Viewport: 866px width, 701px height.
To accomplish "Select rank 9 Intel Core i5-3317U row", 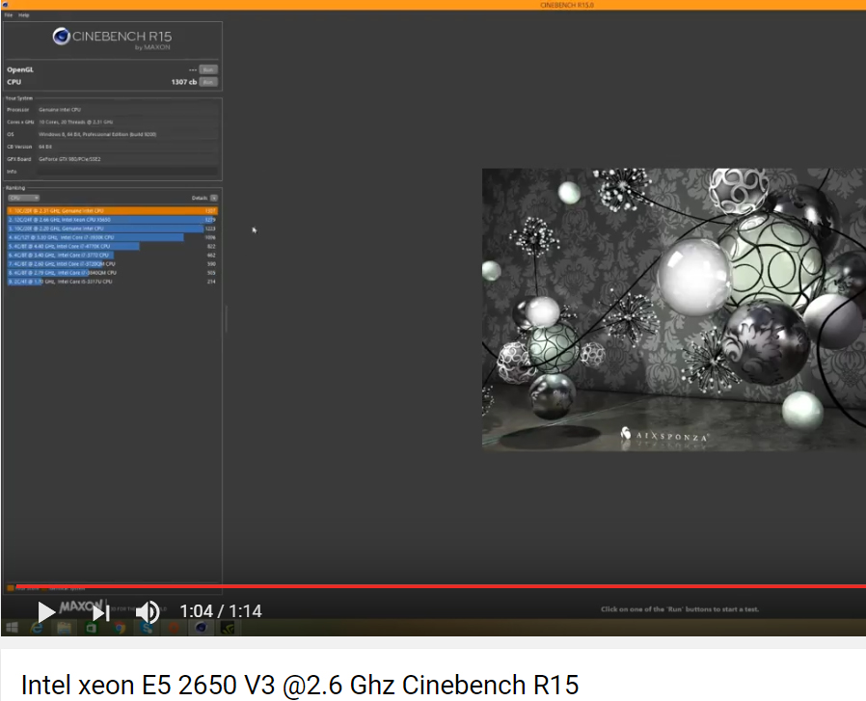I will click(112, 282).
